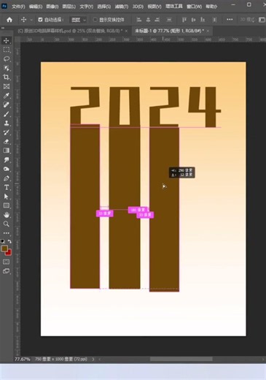Open the status bar info arrow

(x=93, y=359)
